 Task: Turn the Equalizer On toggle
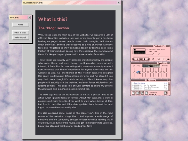pyautogui.click(x=134, y=66)
